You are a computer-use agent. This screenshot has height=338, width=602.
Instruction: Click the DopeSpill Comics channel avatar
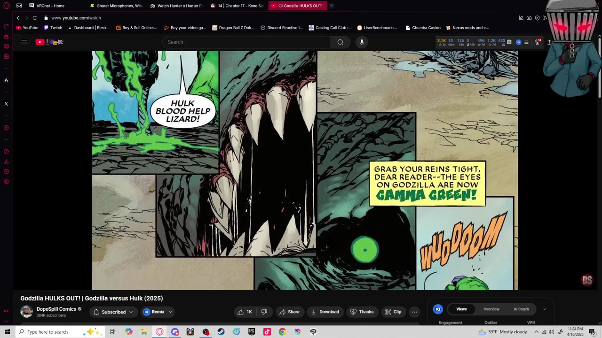(27, 311)
